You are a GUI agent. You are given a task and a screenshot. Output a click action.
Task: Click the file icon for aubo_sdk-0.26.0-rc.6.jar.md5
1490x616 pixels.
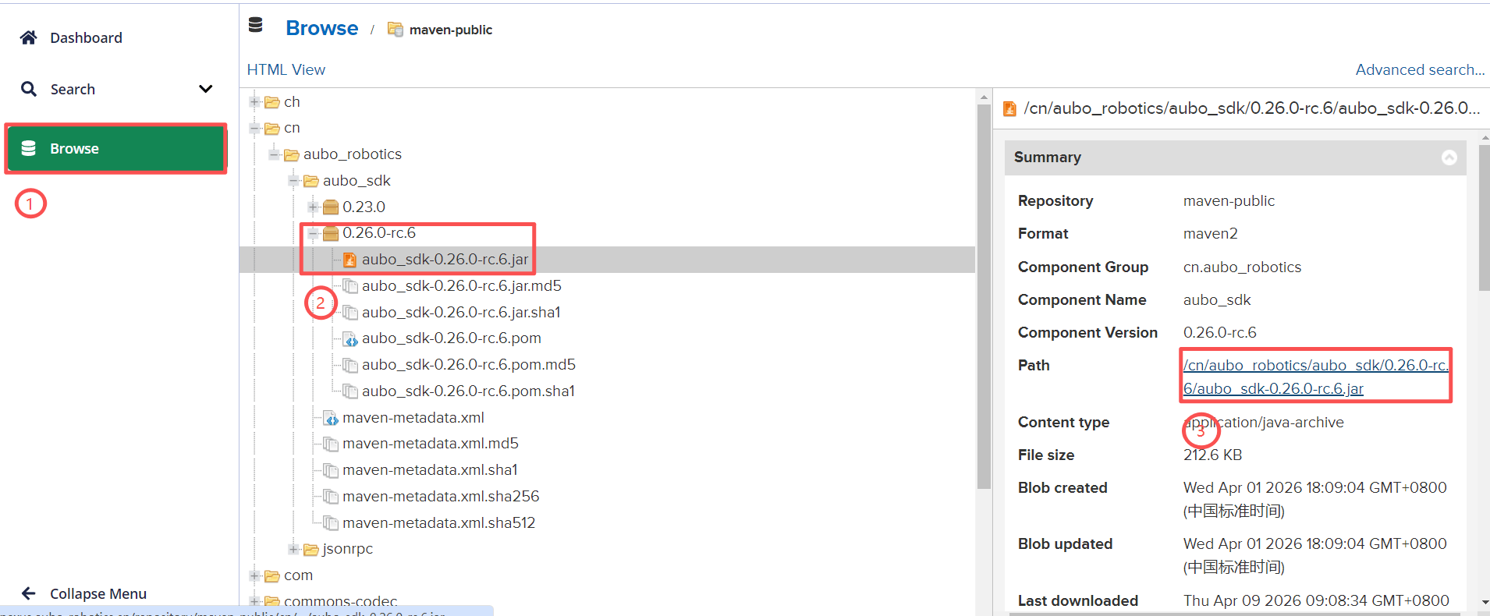350,286
